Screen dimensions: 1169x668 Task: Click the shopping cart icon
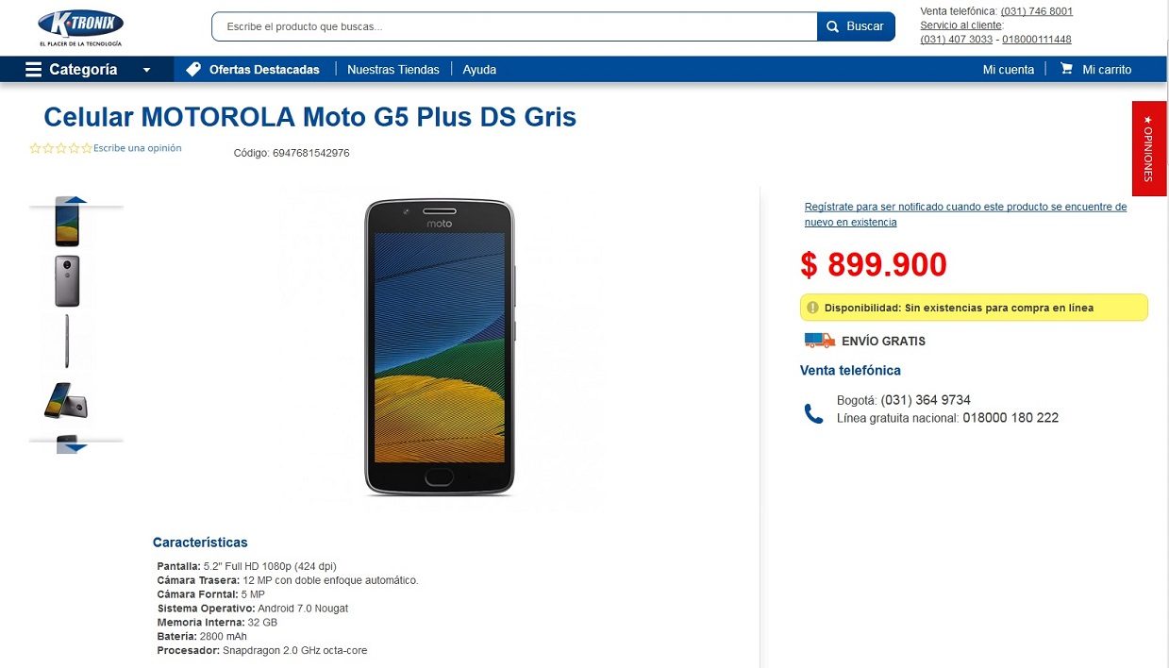(1066, 69)
